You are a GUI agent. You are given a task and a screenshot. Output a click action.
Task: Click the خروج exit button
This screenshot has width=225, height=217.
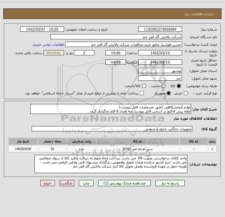click(x=48, y=183)
